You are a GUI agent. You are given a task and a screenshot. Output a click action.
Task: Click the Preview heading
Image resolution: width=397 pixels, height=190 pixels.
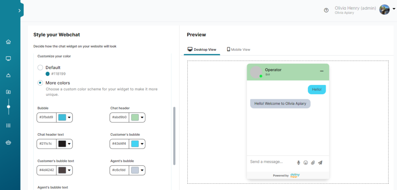197,35
